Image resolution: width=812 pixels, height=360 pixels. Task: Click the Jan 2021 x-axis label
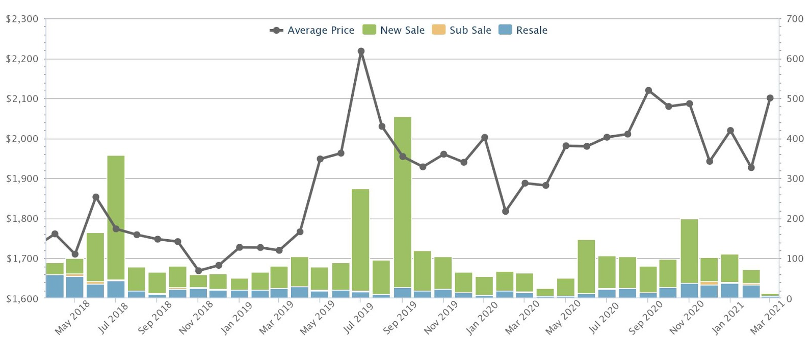tap(727, 318)
